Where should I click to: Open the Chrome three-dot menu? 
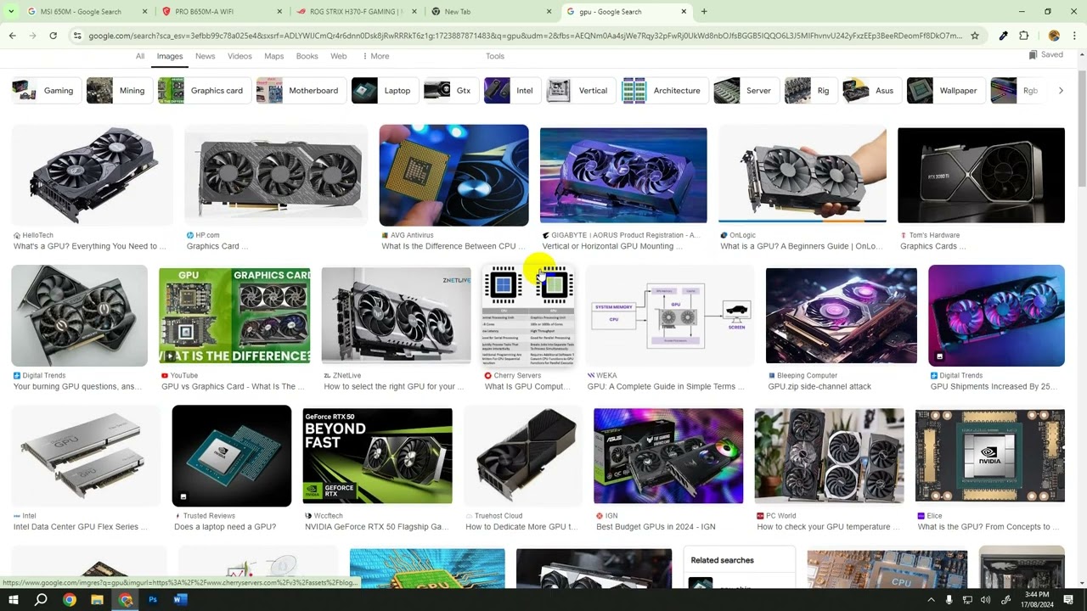pyautogui.click(x=1075, y=36)
